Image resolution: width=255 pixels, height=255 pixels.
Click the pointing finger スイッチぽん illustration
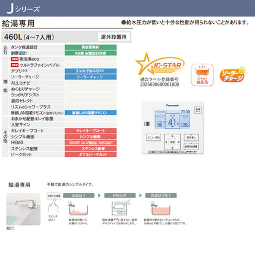(53, 206)
